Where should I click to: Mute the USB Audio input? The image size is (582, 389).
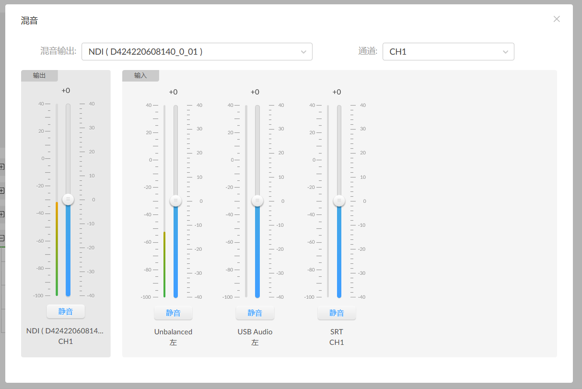255,313
